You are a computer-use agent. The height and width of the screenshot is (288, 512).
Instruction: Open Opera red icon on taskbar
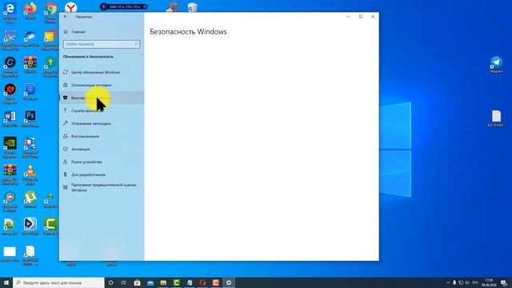[x=202, y=282]
